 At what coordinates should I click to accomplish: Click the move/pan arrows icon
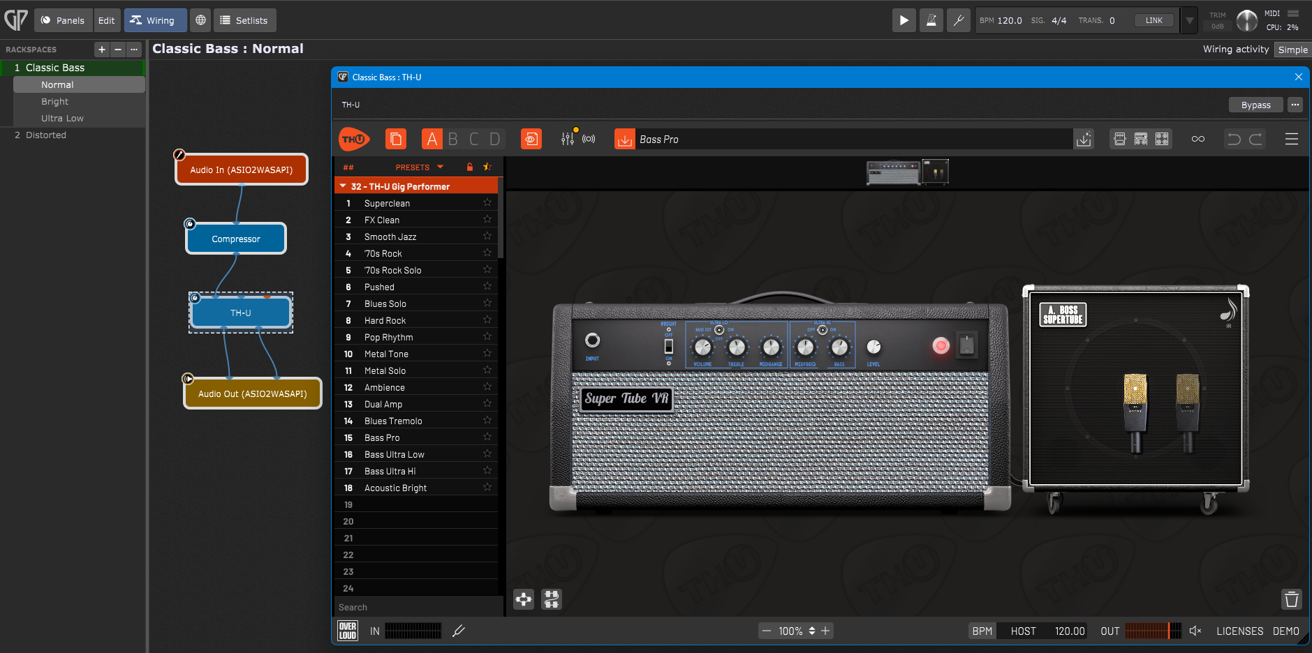coord(524,599)
